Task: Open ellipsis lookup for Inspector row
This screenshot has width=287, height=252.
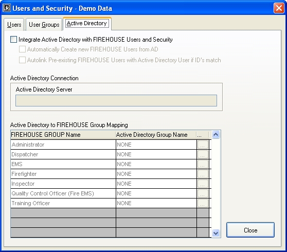Action: pyautogui.click(x=203, y=184)
